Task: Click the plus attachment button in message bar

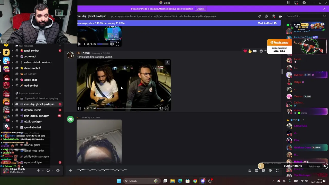Action: tap(70, 170)
